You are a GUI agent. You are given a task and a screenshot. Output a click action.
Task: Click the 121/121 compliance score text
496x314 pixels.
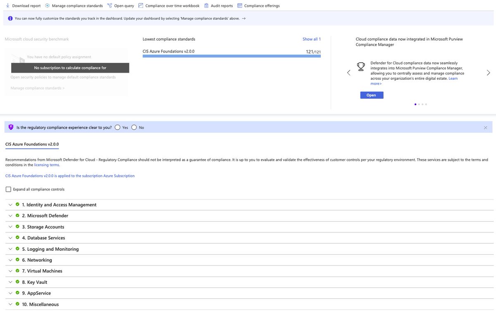click(313, 52)
